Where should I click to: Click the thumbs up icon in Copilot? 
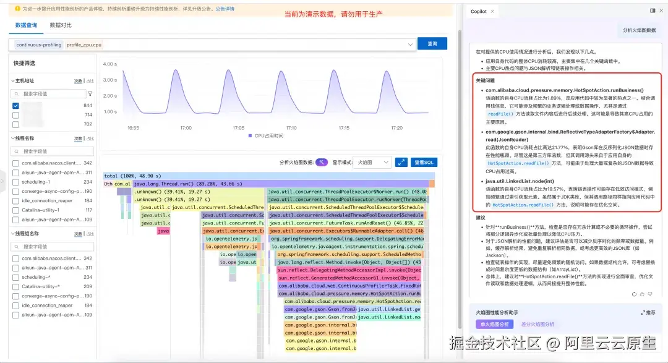tap(642, 294)
